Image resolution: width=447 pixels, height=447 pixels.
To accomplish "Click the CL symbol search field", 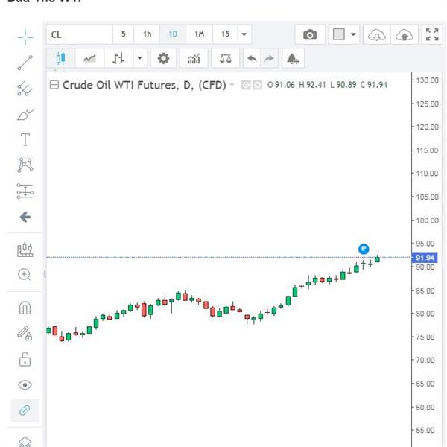I will (x=80, y=34).
